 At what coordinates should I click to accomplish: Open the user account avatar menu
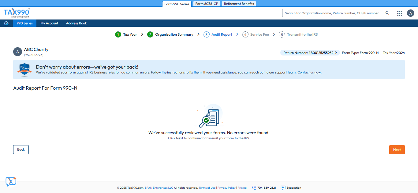(411, 13)
